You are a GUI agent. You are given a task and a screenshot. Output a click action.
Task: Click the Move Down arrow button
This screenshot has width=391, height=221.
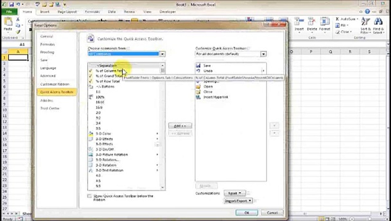point(274,133)
